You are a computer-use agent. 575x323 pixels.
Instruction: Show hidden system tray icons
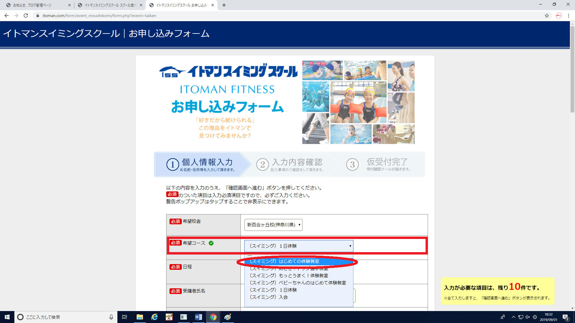click(514, 317)
